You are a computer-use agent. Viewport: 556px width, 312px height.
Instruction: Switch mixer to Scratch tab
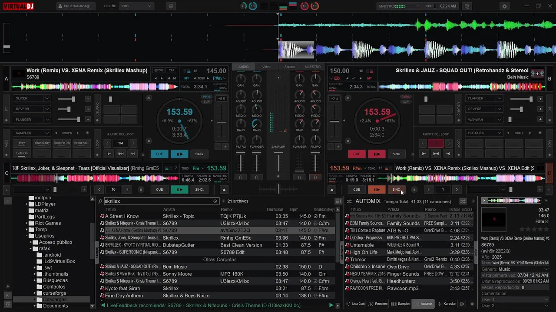290,67
